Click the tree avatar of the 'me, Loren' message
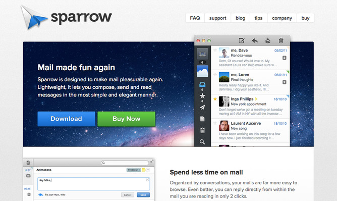 224,77
